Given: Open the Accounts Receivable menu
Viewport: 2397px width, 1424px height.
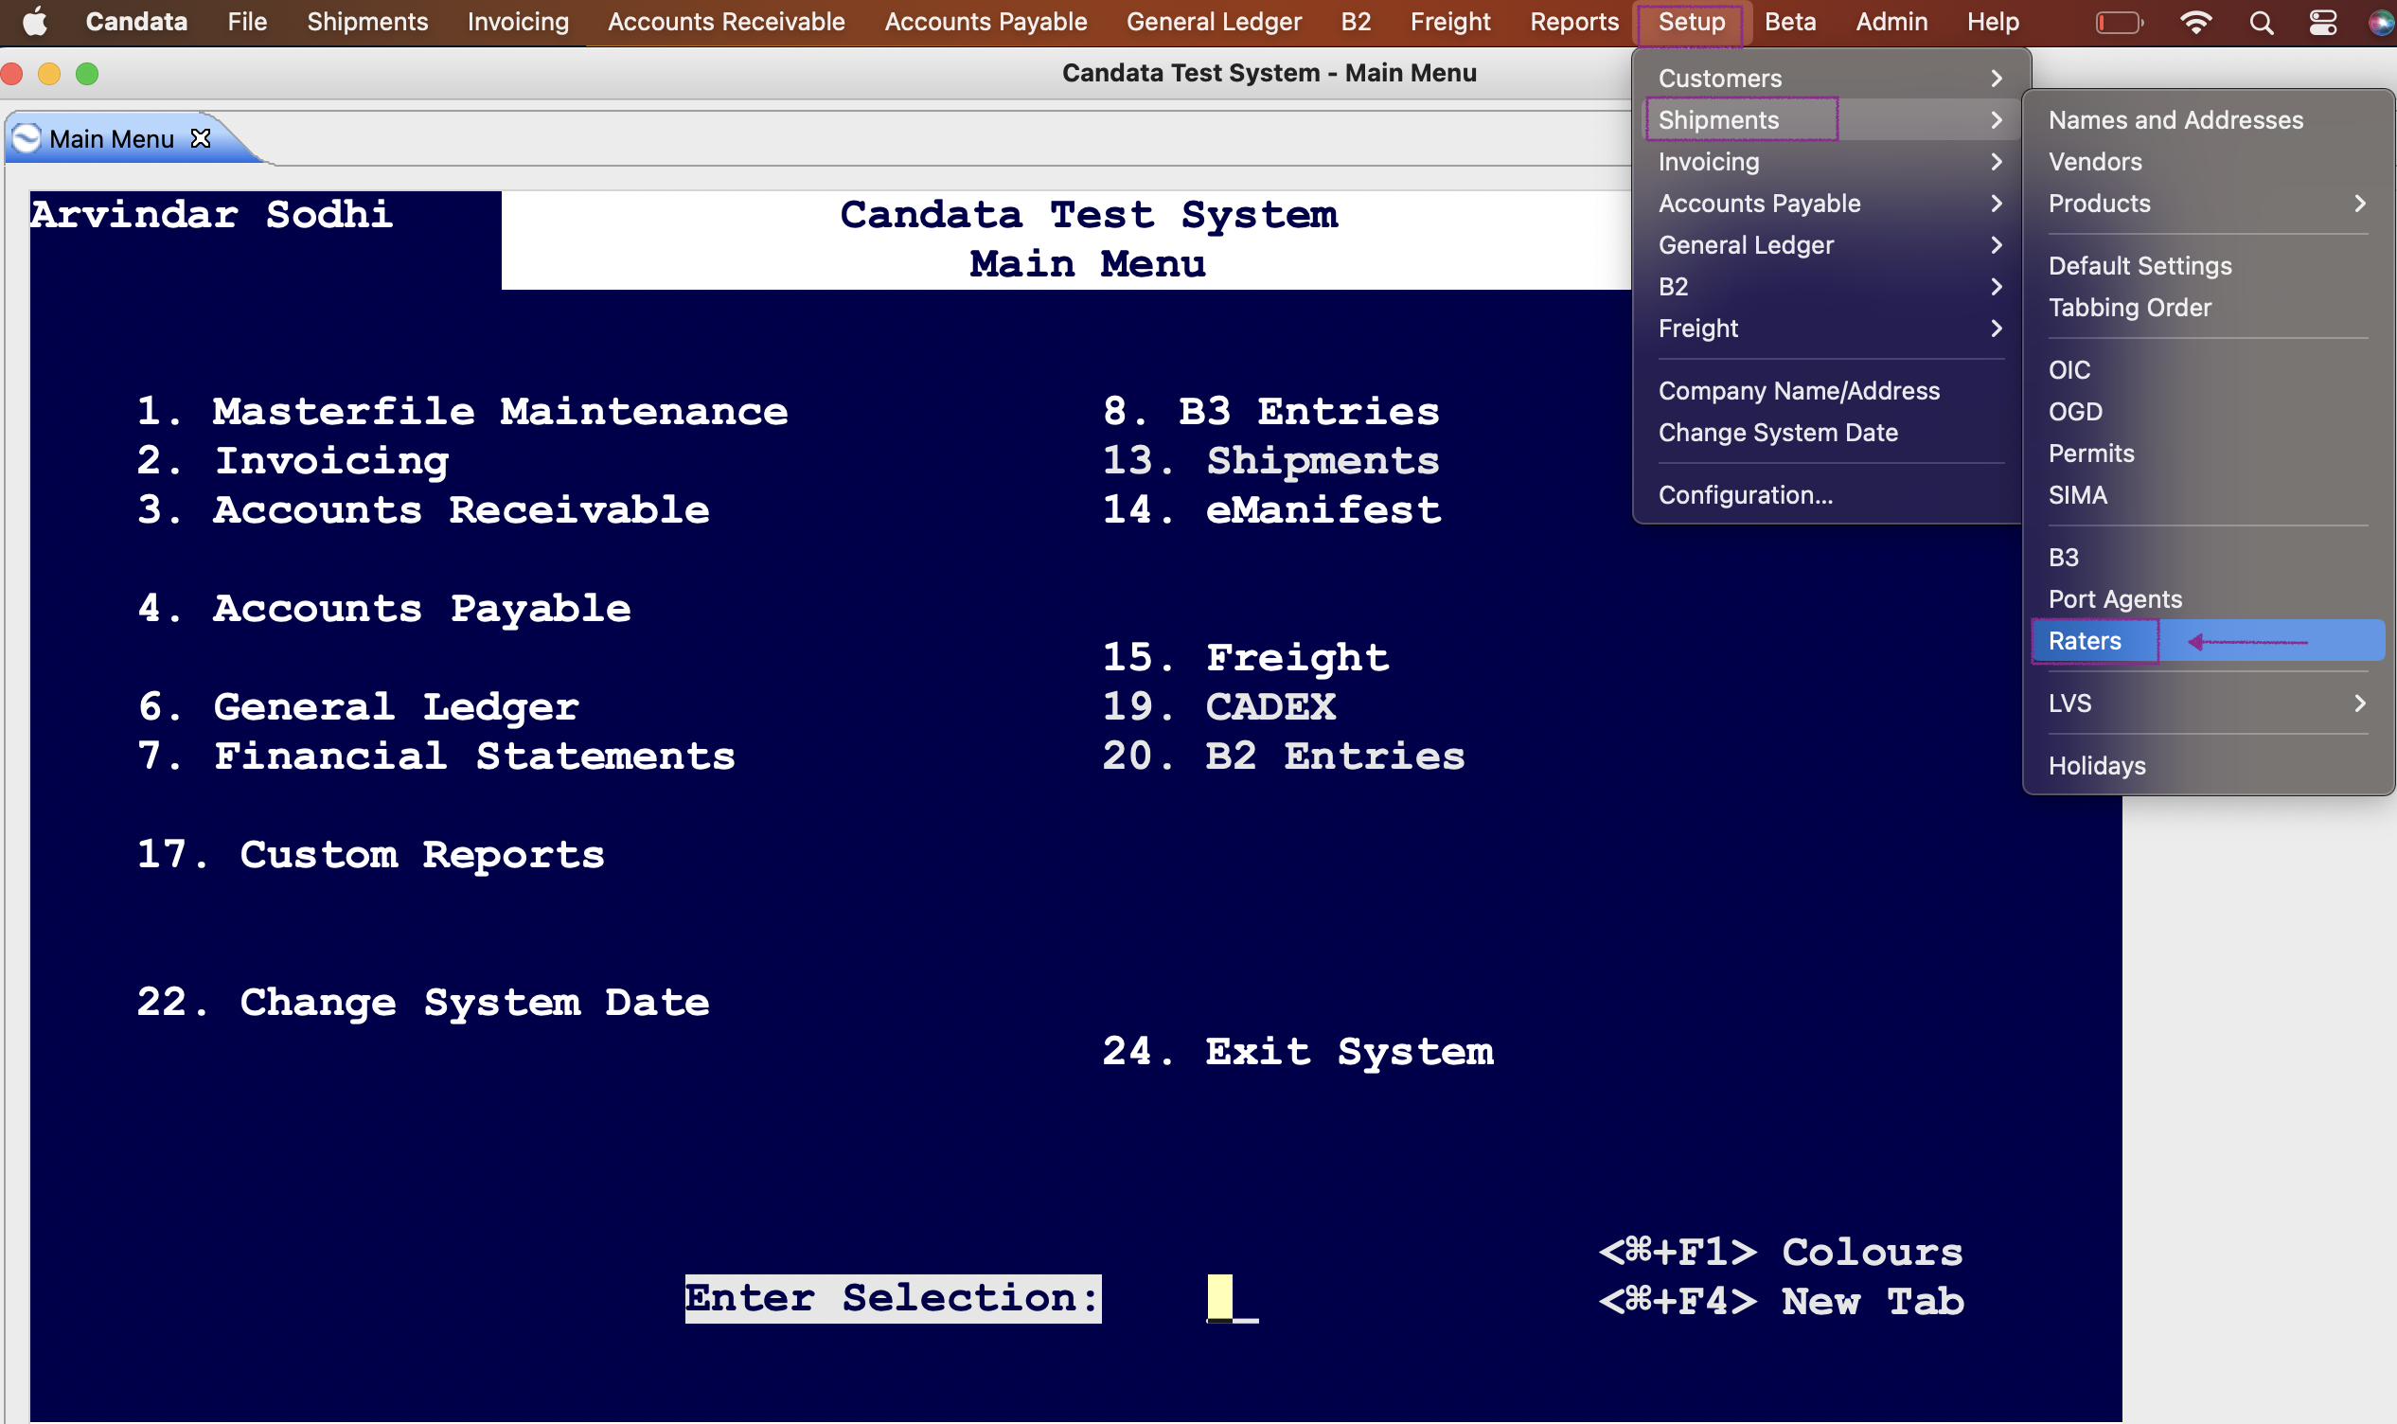Looking at the screenshot, I should (726, 22).
